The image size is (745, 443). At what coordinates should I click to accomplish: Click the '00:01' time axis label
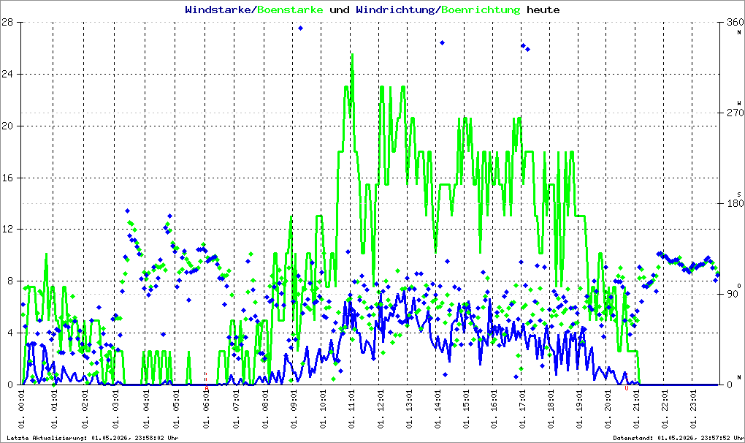click(22, 409)
